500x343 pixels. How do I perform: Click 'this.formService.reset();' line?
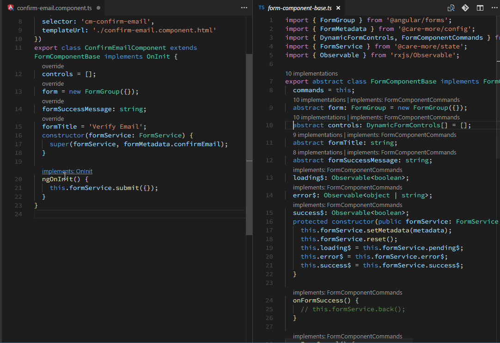[x=349, y=239]
